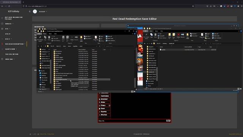Click New folder in AppData Local Explorer ribbon
The width and height of the screenshot is (243, 137).
point(81,39)
